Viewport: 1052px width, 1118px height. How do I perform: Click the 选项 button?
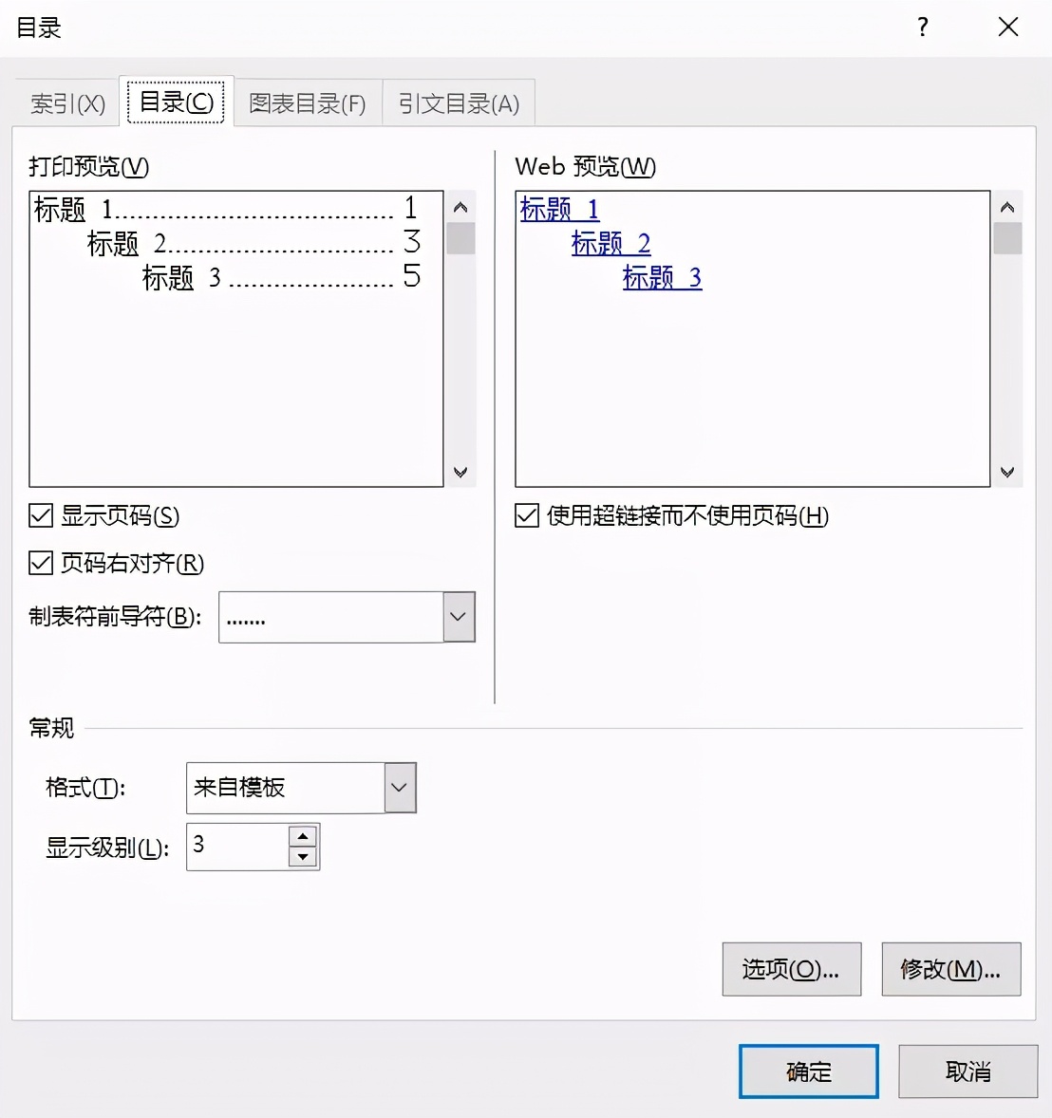791,969
